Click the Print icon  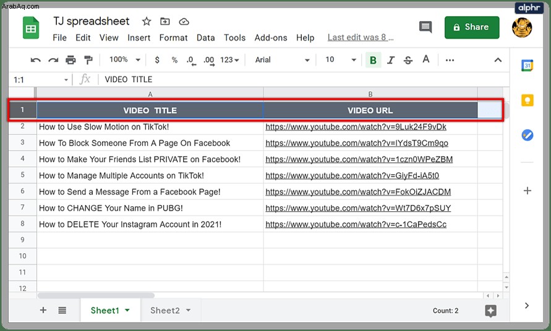pos(70,60)
